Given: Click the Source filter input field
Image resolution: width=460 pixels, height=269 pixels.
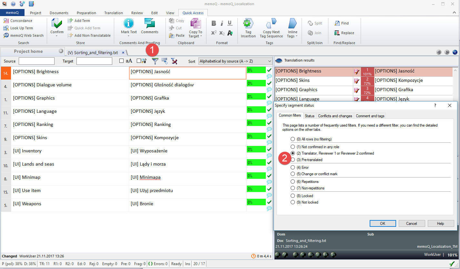Looking at the screenshot, I should (36, 61).
